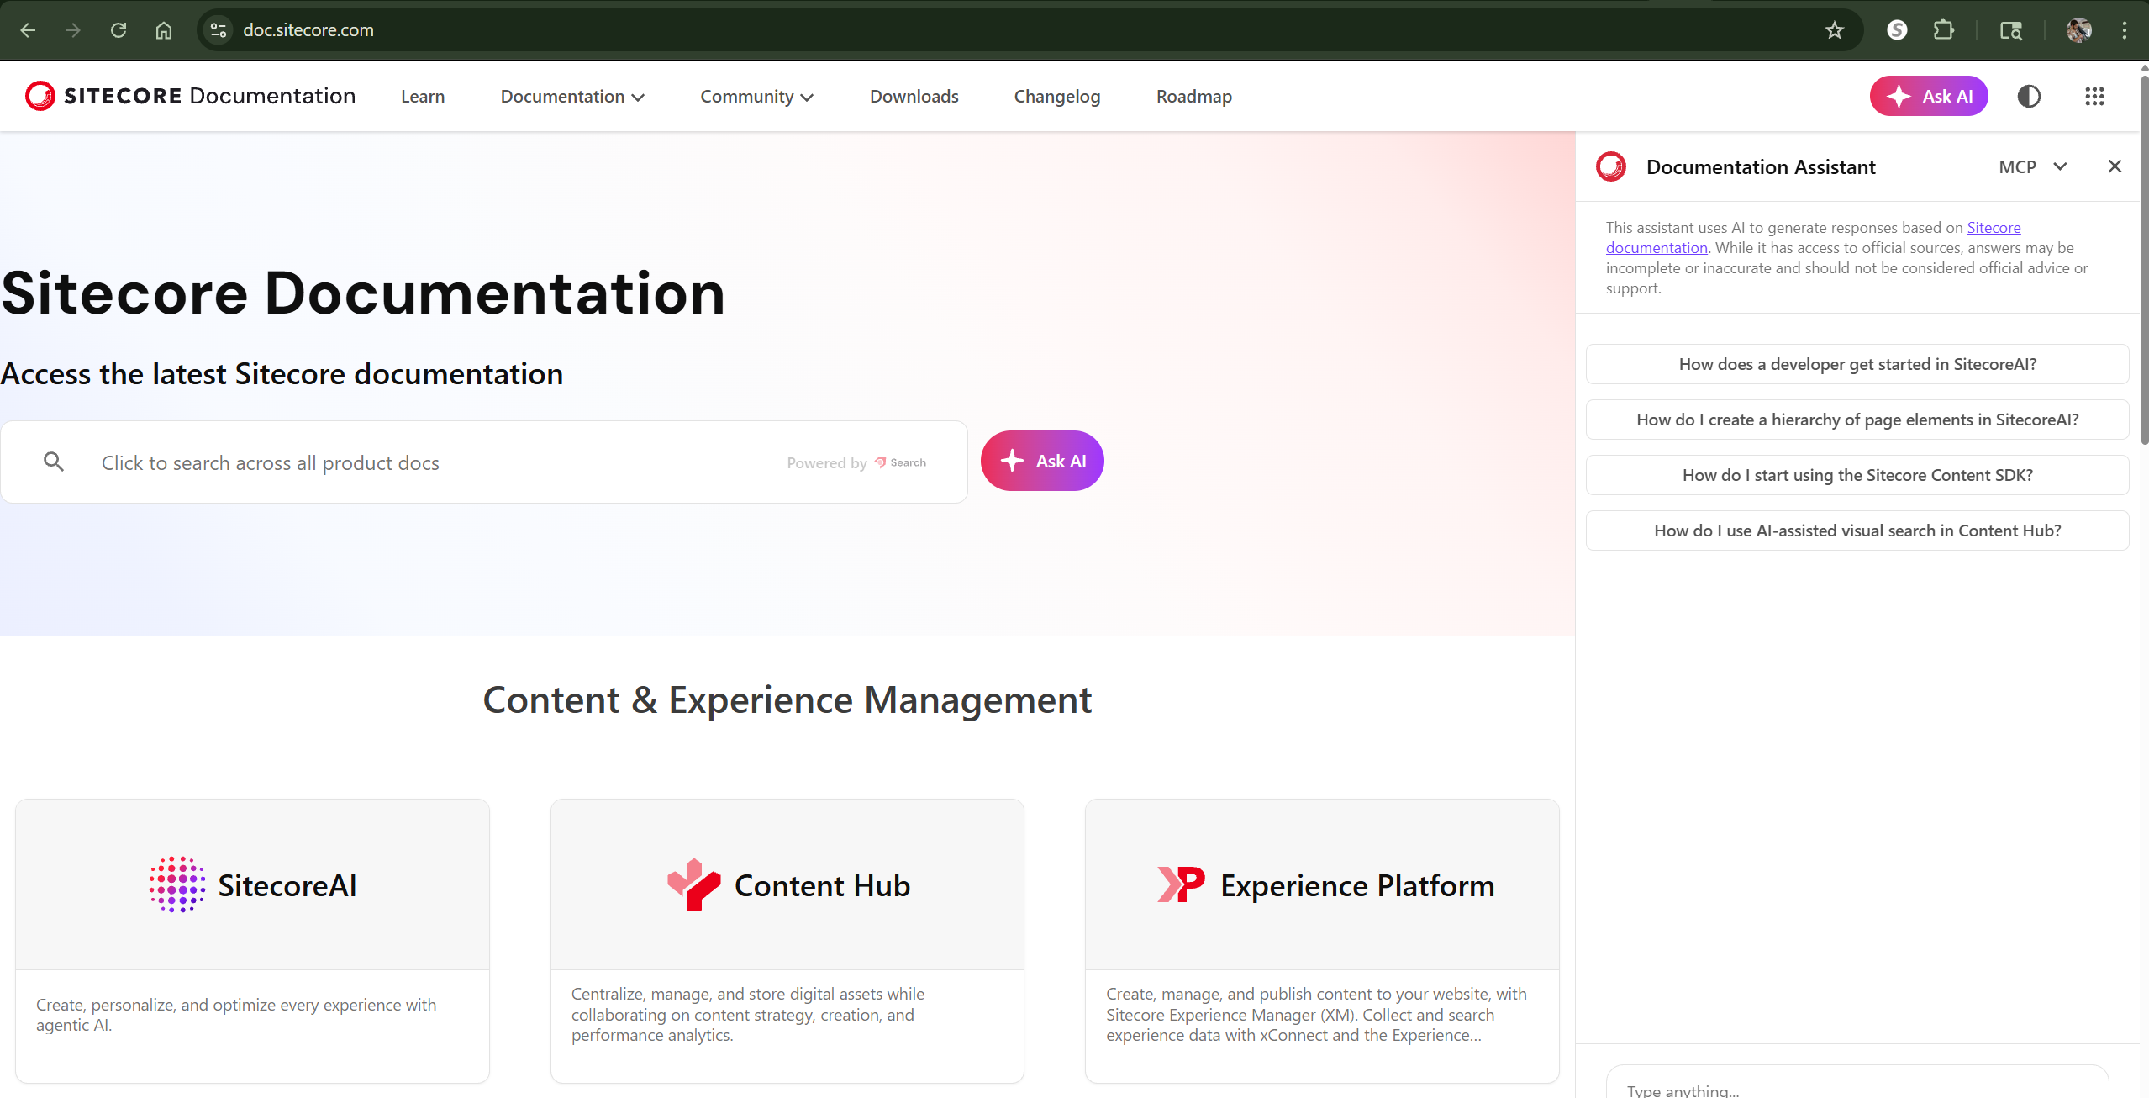The height and width of the screenshot is (1098, 2149).
Task: Open the Changelog nav item
Action: click(x=1057, y=97)
